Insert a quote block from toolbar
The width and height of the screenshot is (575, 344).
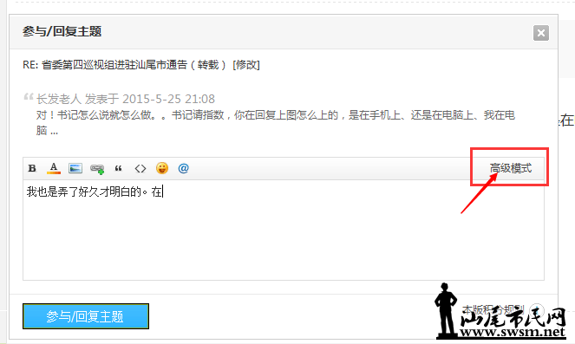click(119, 168)
